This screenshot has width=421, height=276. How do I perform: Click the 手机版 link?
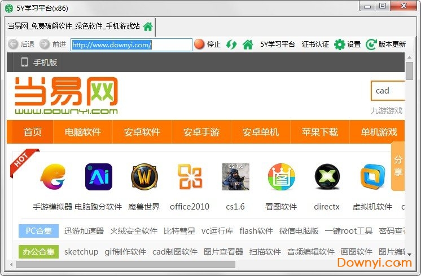point(45,63)
